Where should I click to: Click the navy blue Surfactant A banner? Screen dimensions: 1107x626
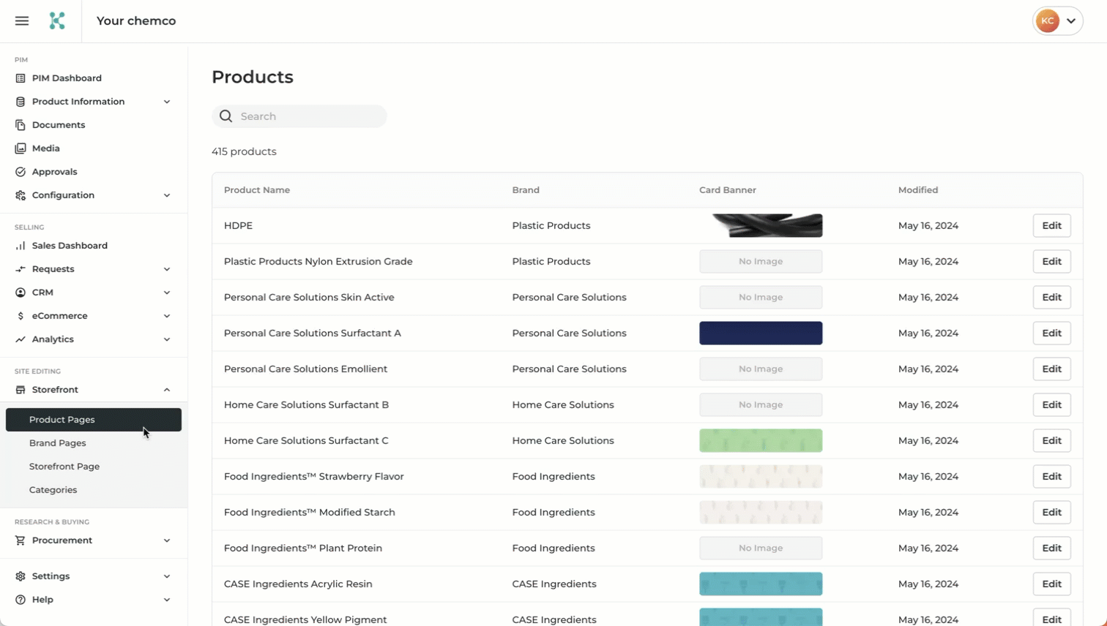click(x=761, y=333)
